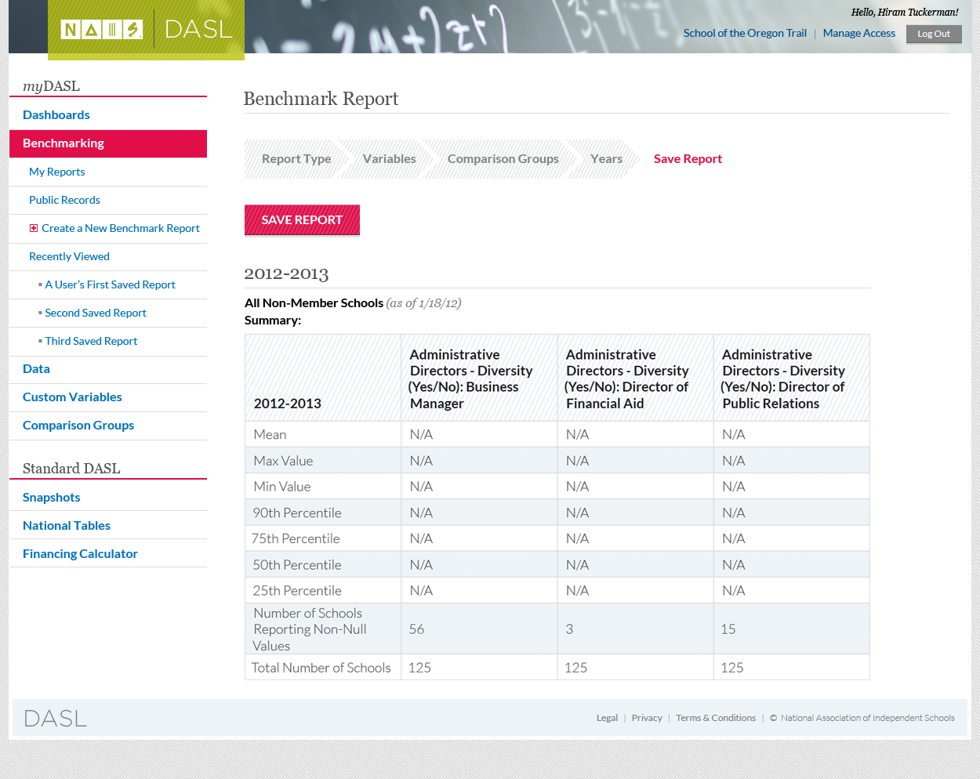Click the Max Value row label
Image resolution: width=980 pixels, height=779 pixels.
(x=283, y=461)
